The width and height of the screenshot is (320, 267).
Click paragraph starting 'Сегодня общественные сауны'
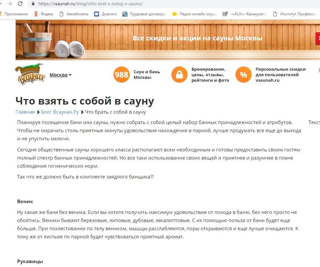click(x=159, y=158)
